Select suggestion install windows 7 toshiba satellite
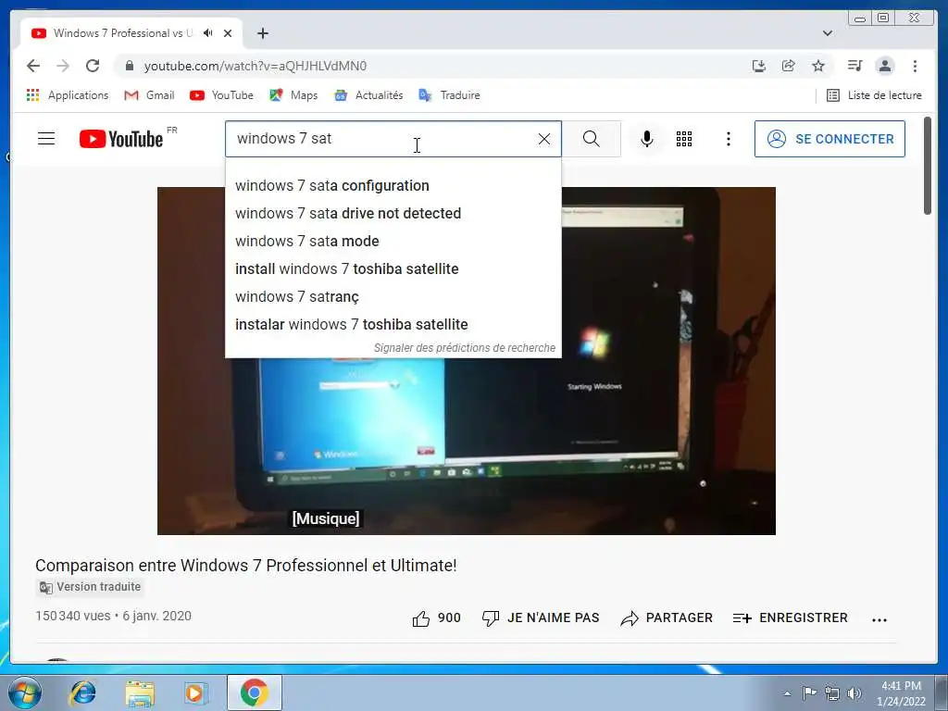This screenshot has height=711, width=948. click(x=393, y=269)
